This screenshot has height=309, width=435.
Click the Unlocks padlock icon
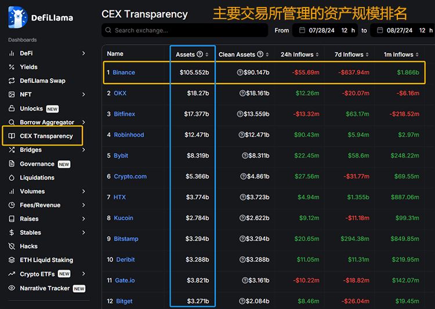12,108
